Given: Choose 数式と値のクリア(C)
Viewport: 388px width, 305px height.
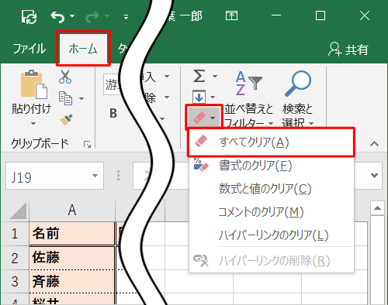Looking at the screenshot, I should (x=272, y=189).
